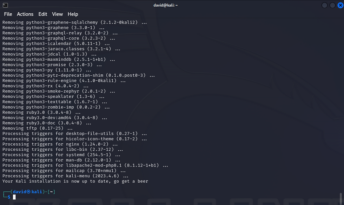This screenshot has height=205, width=344.
Task: Click the terminal scrollbar thumb
Action: pos(341,198)
